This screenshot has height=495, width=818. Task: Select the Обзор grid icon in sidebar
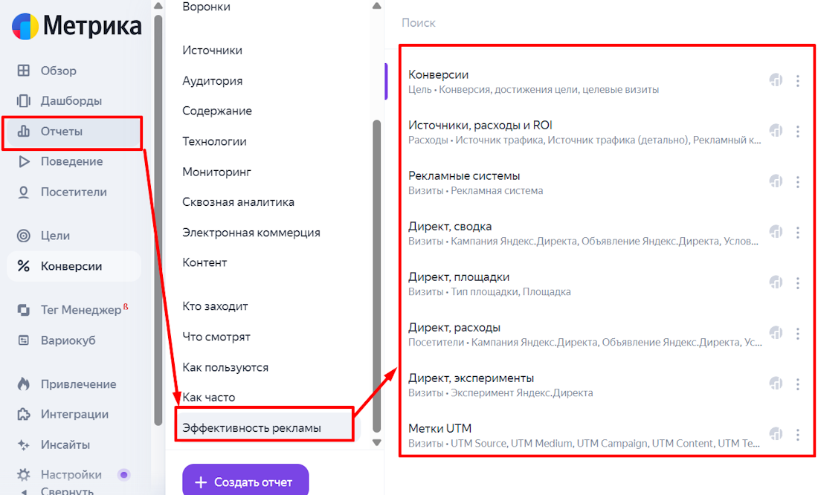pyautogui.click(x=22, y=71)
